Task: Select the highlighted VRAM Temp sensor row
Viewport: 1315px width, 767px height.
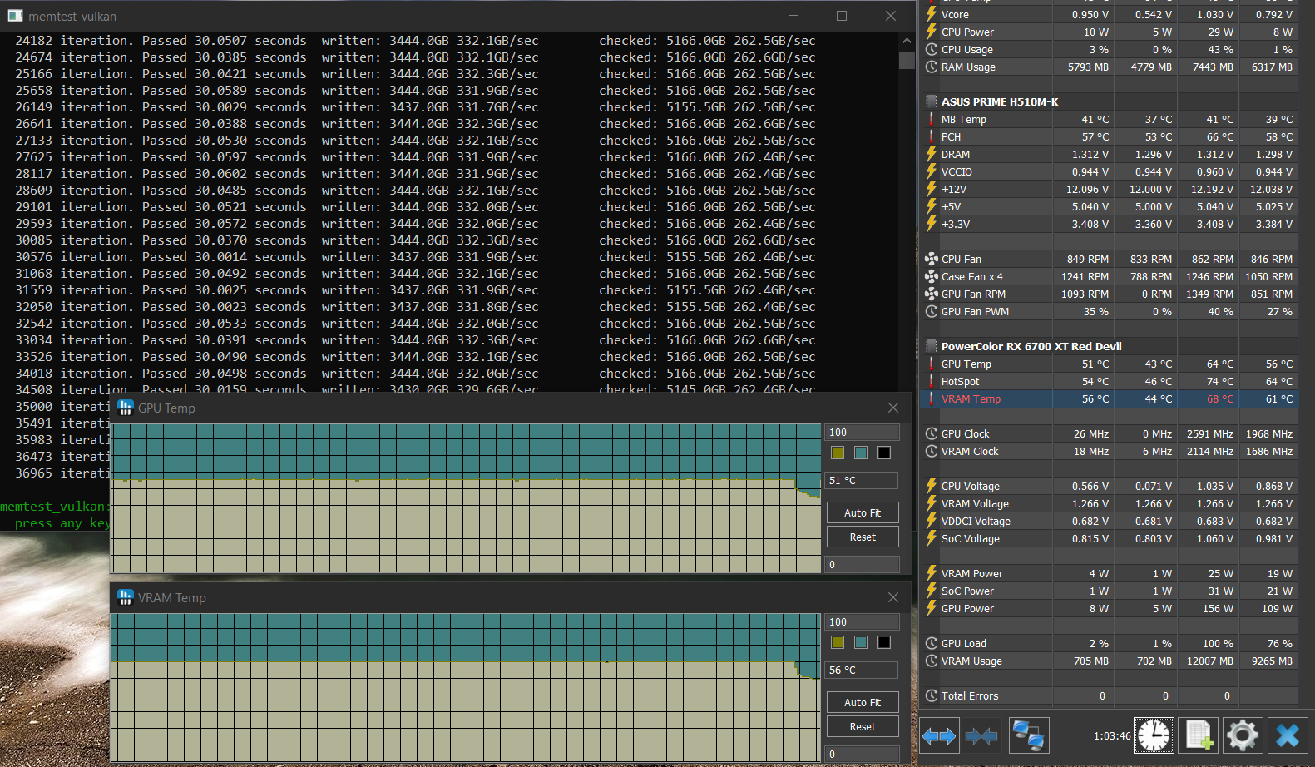Action: tap(1109, 399)
